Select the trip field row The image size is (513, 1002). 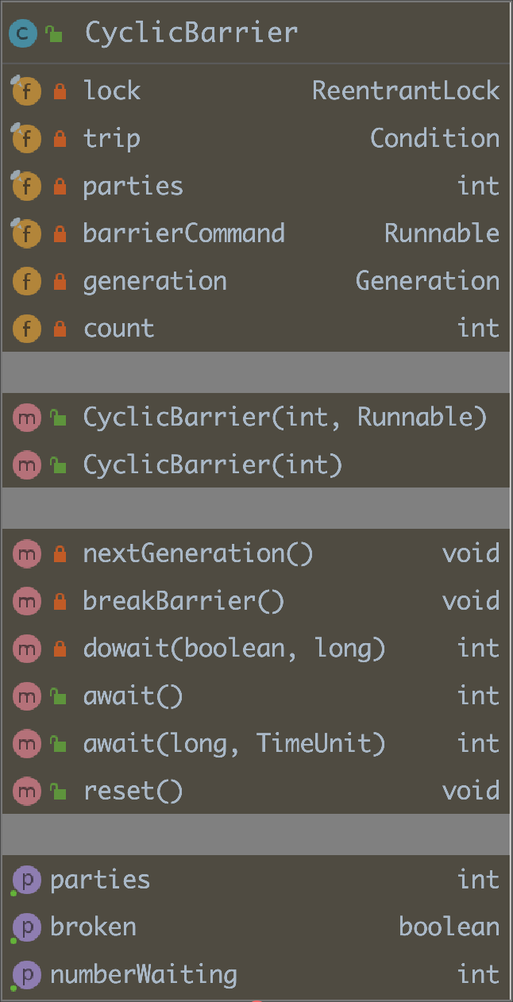coord(112,139)
